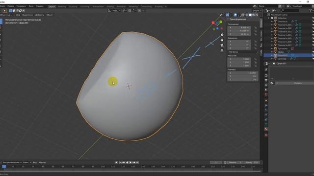The height and width of the screenshot is (176, 314).
Task: Open the Window menu in top bar
Action: pos(31,6)
